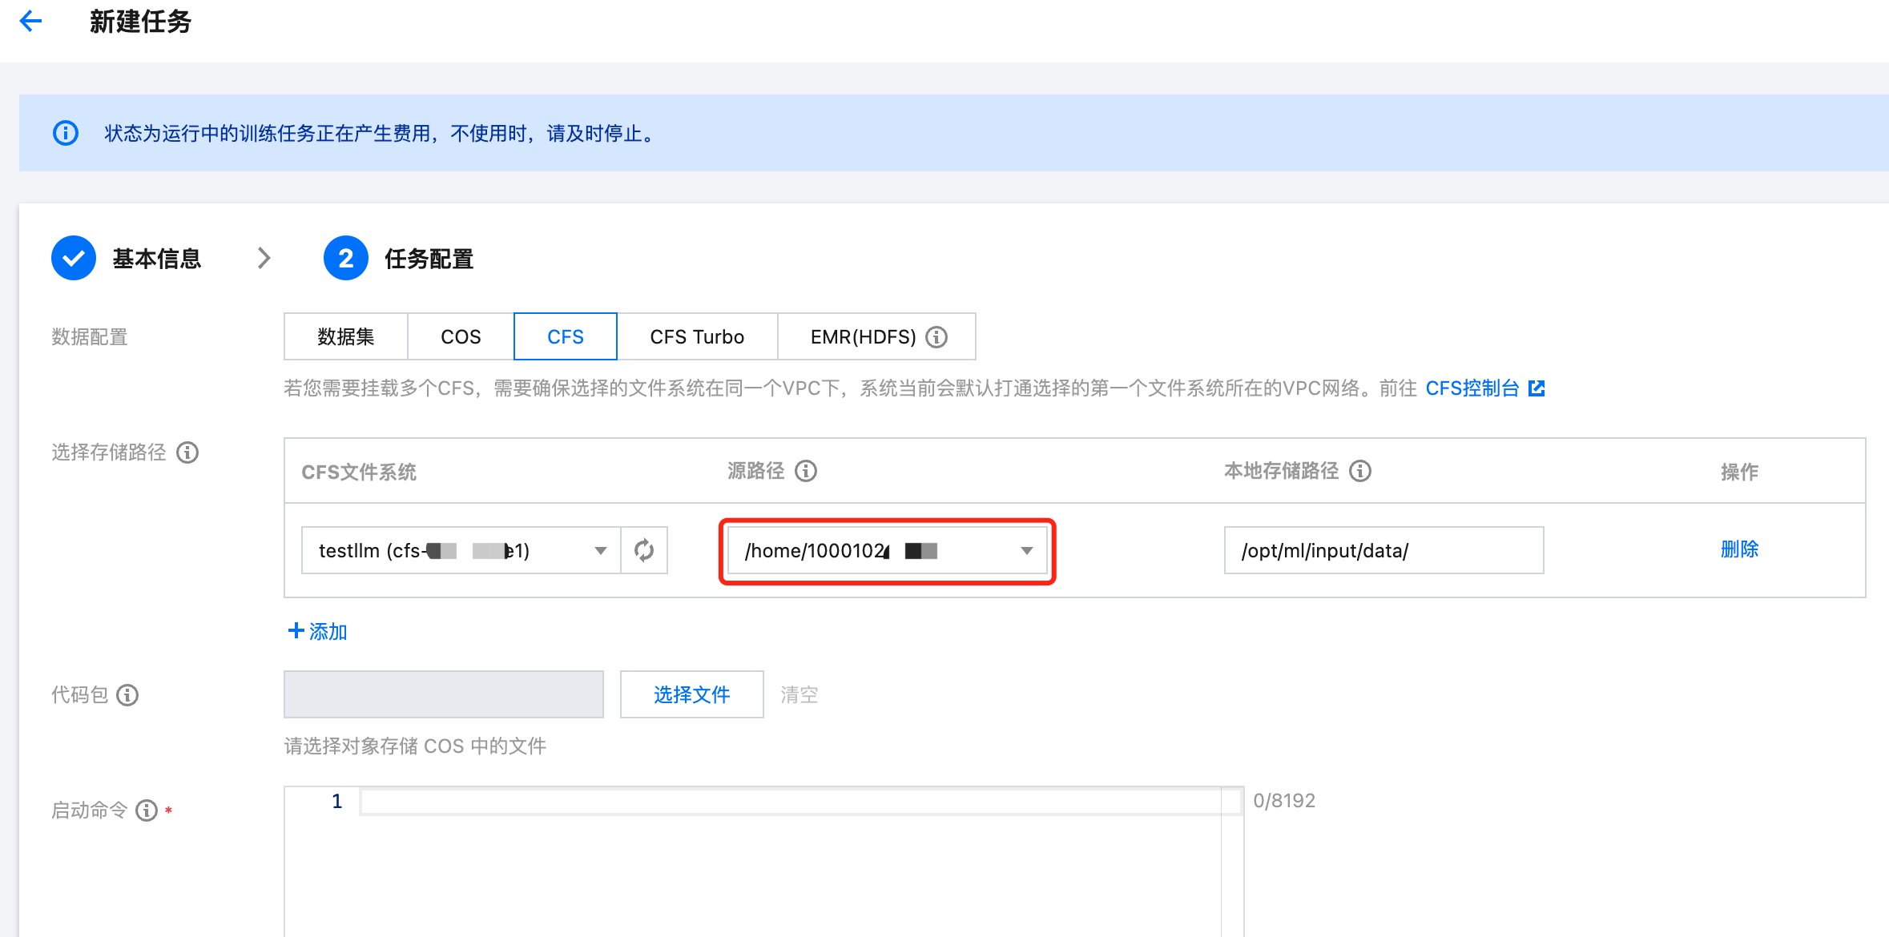Viewport: 1889px width, 937px height.
Task: Open the CFS控制台 link
Action: tap(1472, 388)
